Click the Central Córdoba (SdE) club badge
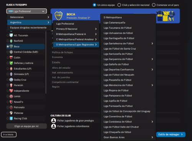This screenshot has width=192, height=141. click(x=11, y=52)
